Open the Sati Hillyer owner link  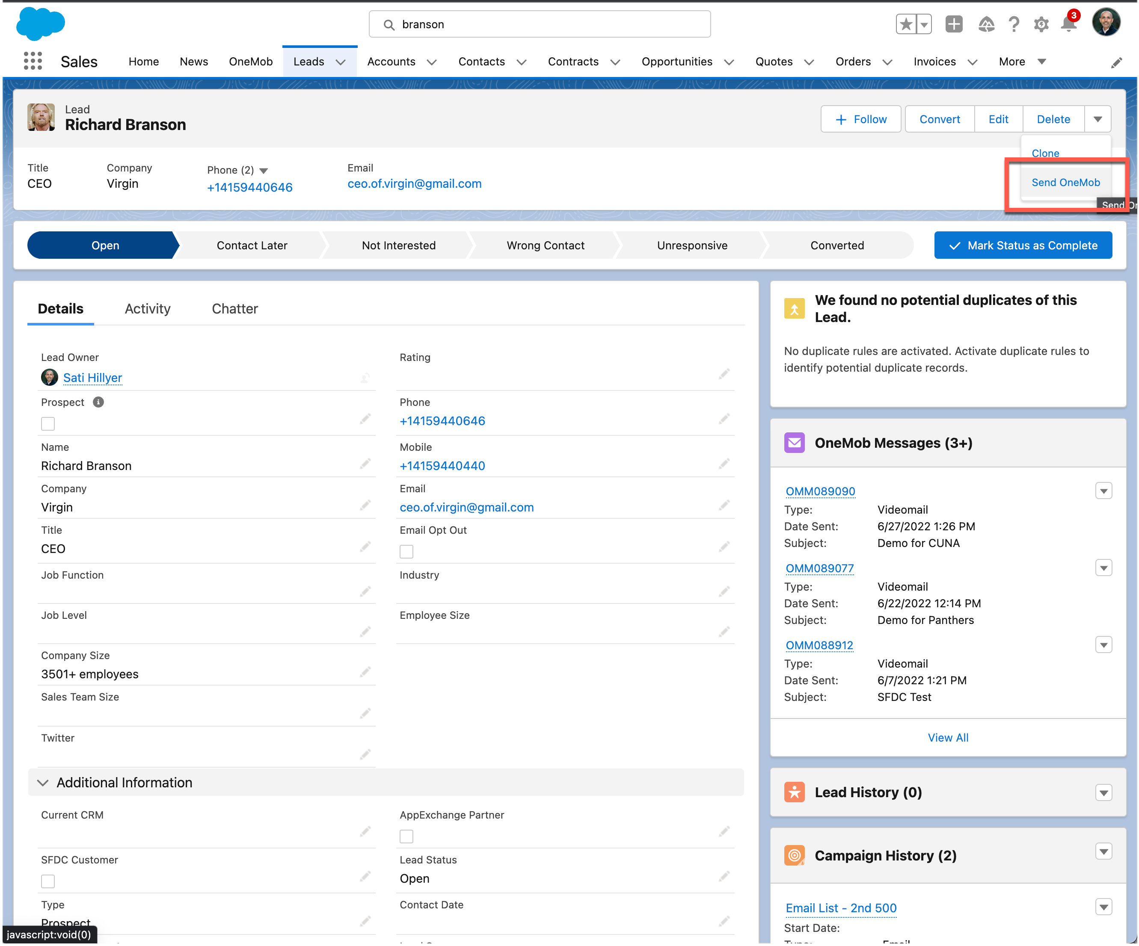[93, 378]
